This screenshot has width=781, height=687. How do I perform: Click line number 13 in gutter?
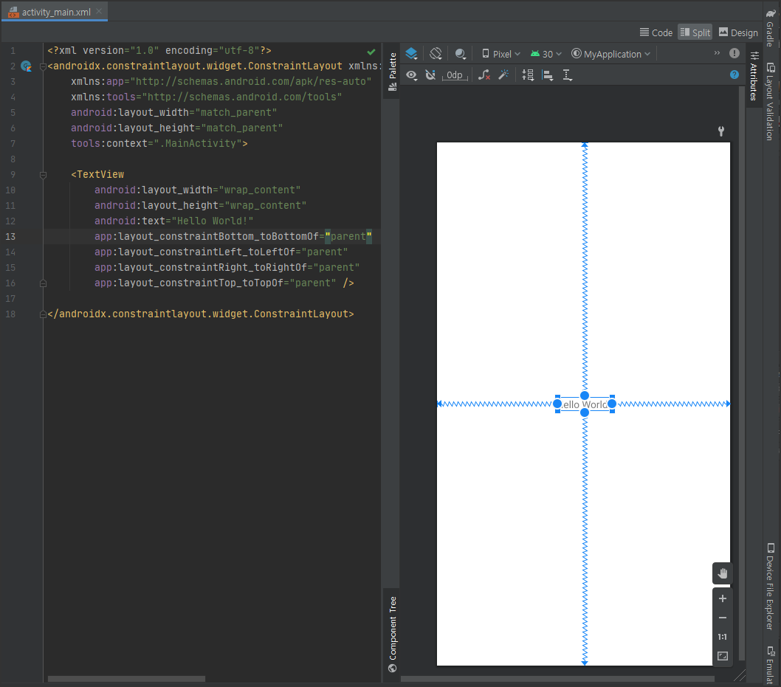(10, 236)
